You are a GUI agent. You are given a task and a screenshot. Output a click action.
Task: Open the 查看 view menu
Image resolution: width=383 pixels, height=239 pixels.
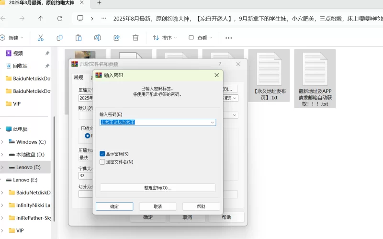(200, 38)
